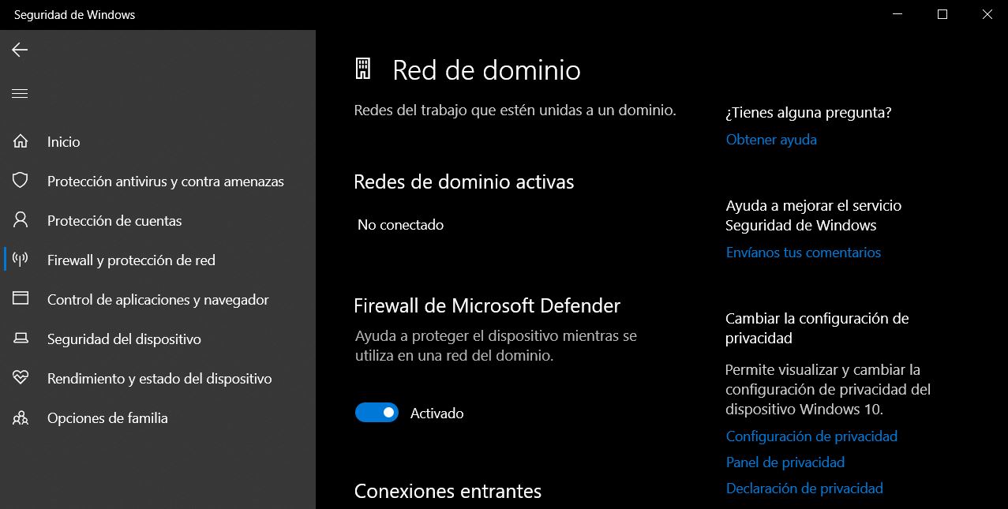Open Protección de cuentas section
1008x509 pixels.
114,221
